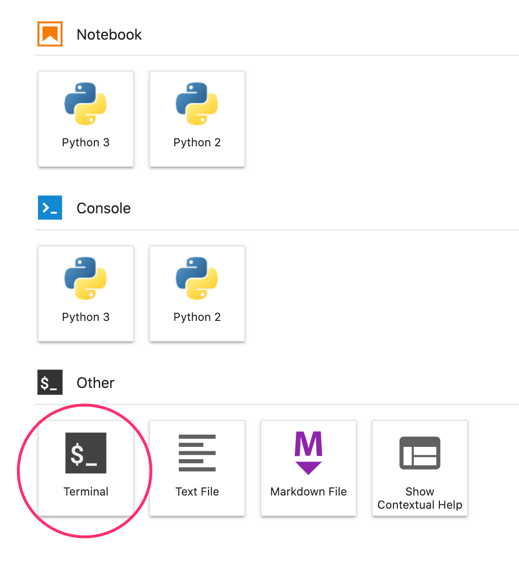The width and height of the screenshot is (519, 571).
Task: Click the blue Console section icon
Action: coord(50,208)
